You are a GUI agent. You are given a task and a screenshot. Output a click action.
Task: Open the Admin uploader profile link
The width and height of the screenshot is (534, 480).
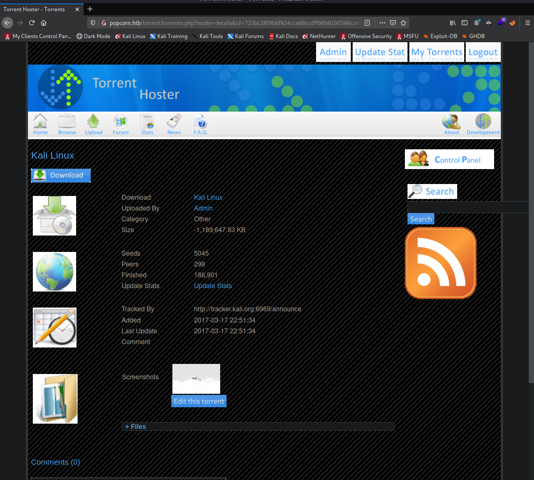pyautogui.click(x=203, y=208)
